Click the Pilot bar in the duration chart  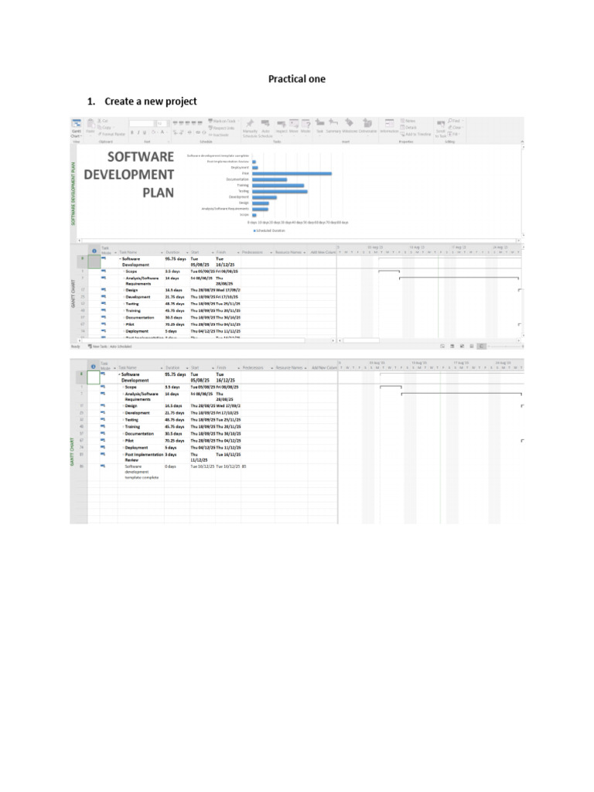tap(292, 173)
